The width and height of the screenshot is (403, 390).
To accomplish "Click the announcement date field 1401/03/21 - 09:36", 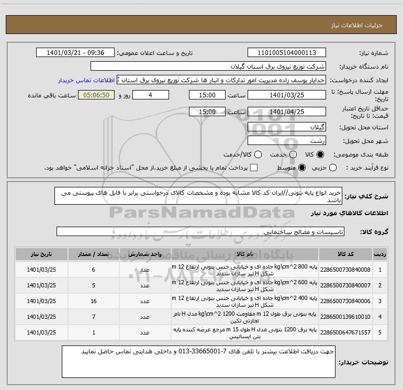I will point(75,53).
